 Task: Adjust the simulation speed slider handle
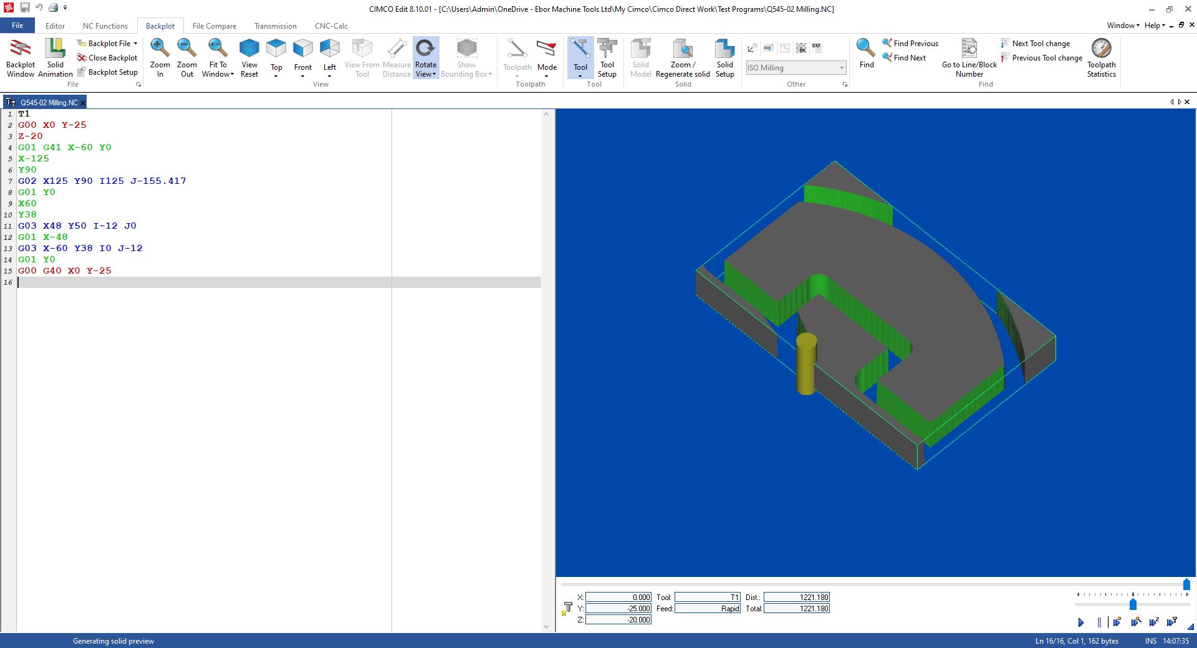click(1133, 604)
